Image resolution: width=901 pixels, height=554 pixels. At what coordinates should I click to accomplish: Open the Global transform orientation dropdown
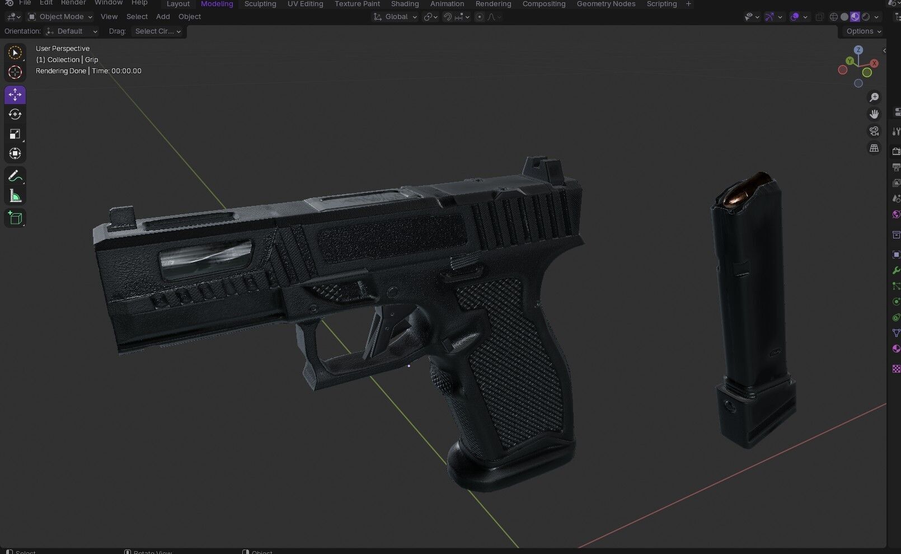coord(396,17)
